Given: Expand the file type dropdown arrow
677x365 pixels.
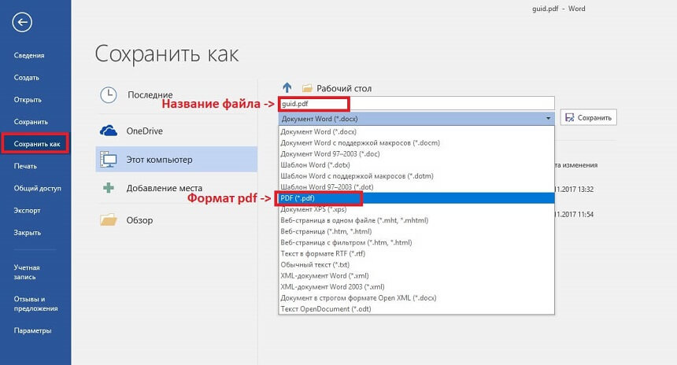Looking at the screenshot, I should 548,118.
